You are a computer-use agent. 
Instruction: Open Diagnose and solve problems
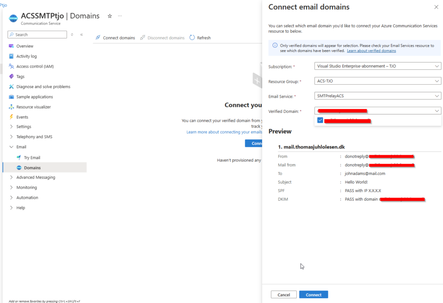pyautogui.click(x=43, y=87)
